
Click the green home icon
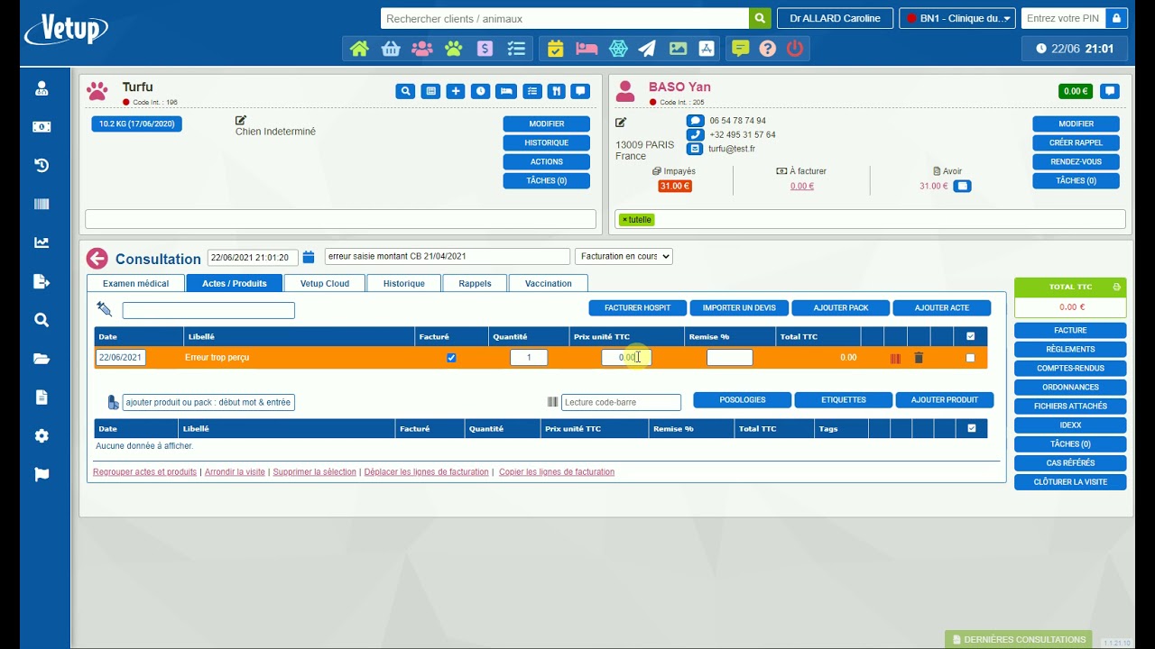(x=359, y=49)
